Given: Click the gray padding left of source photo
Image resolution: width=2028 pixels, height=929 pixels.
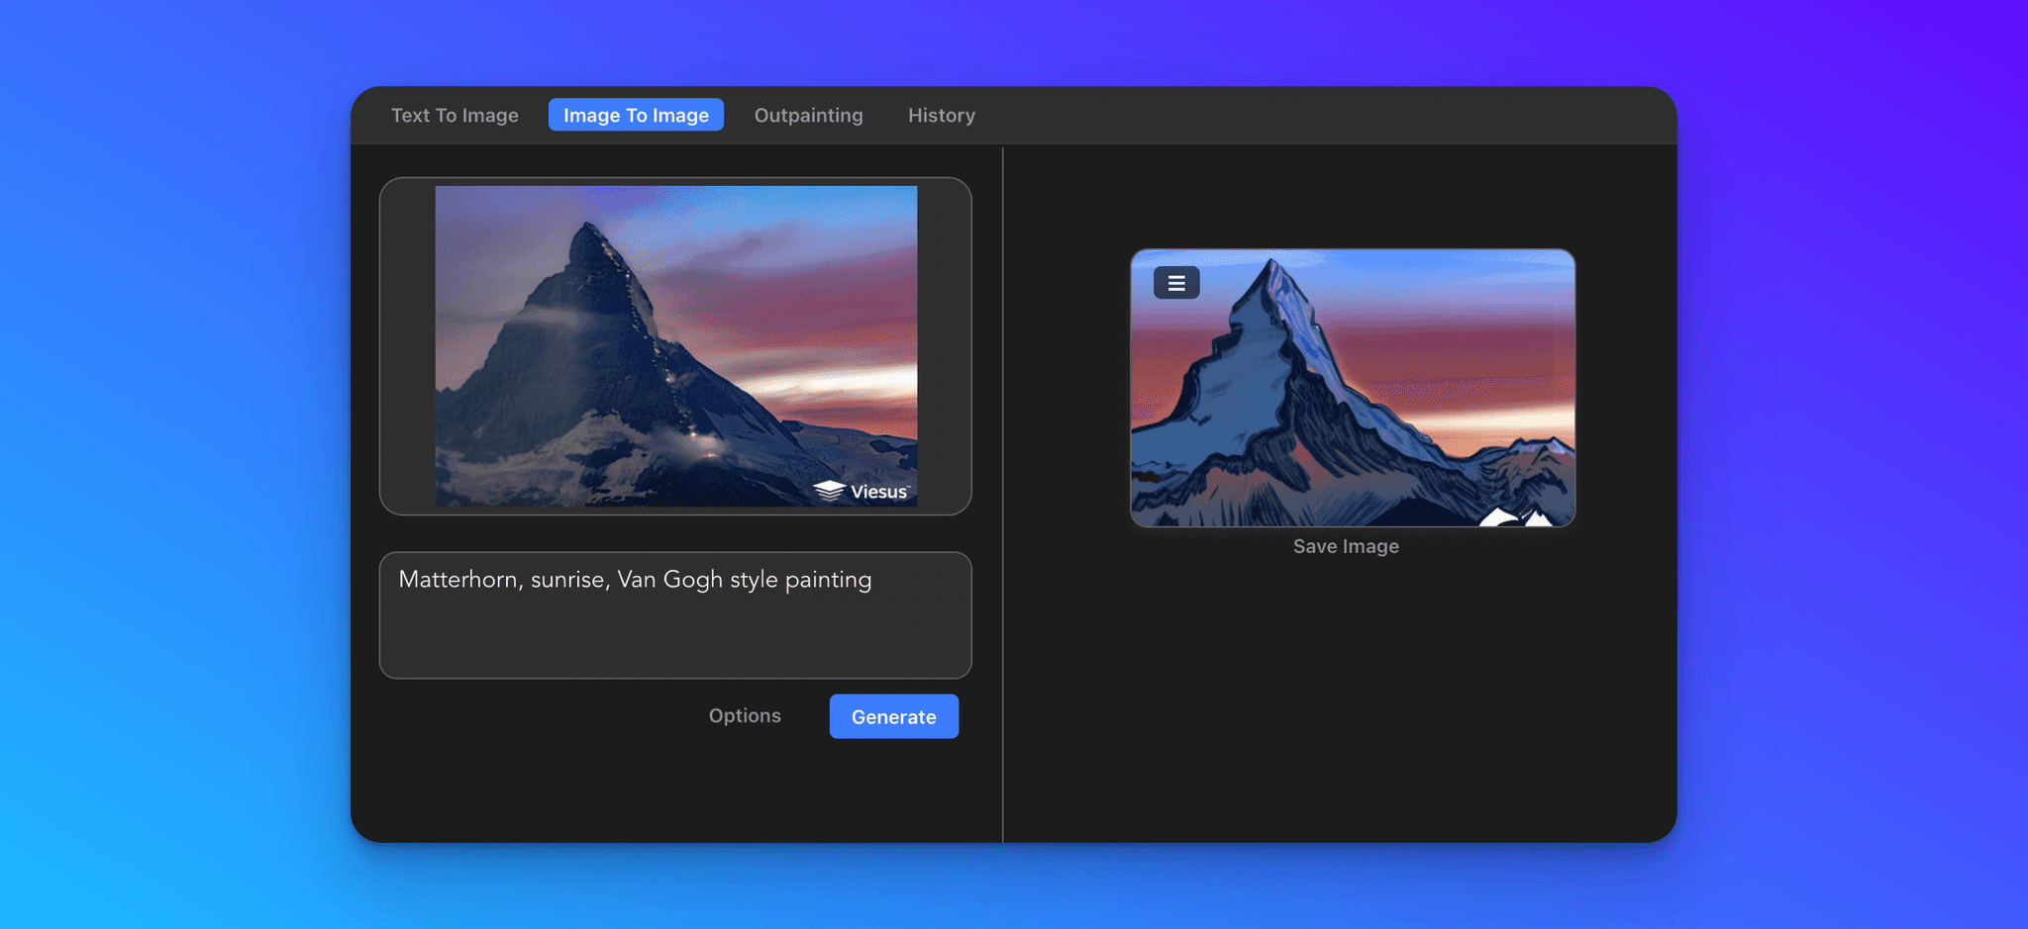Looking at the screenshot, I should [x=408, y=346].
